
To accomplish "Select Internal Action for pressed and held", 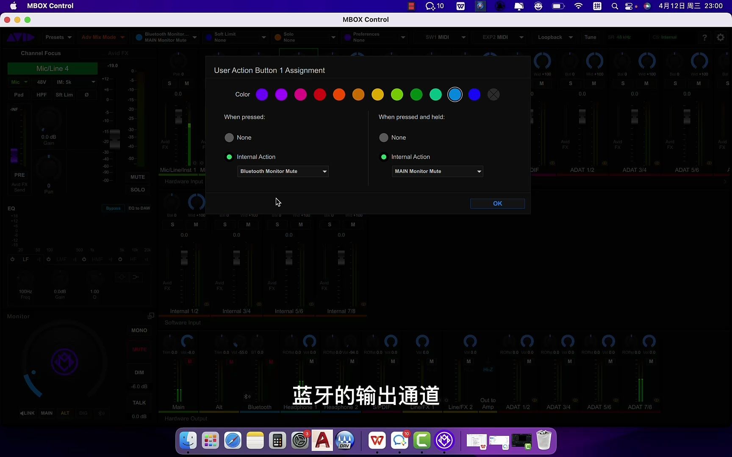I will pyautogui.click(x=384, y=157).
